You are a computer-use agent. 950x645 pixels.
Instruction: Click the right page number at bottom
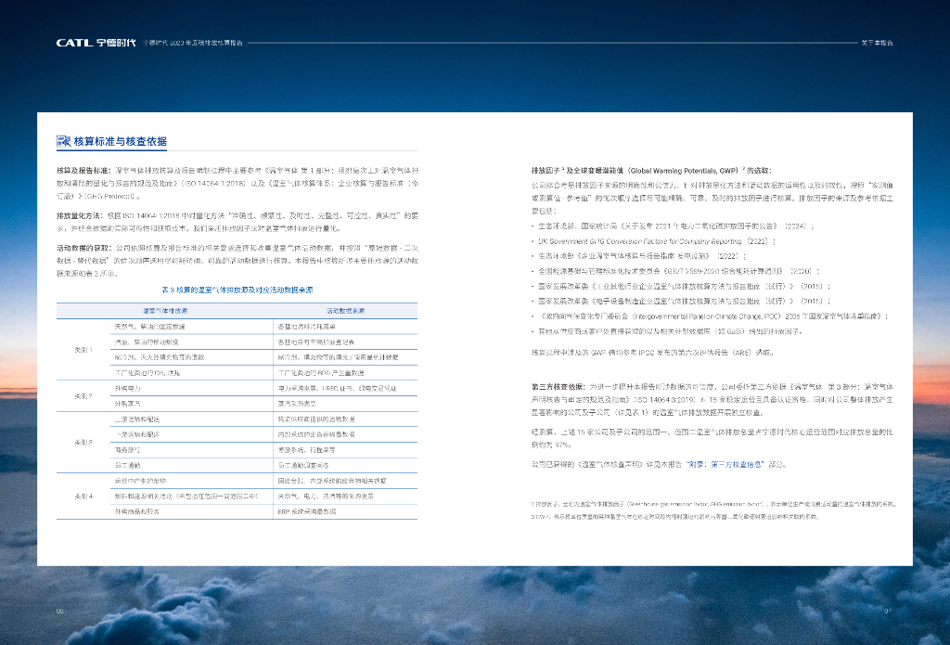(x=888, y=611)
